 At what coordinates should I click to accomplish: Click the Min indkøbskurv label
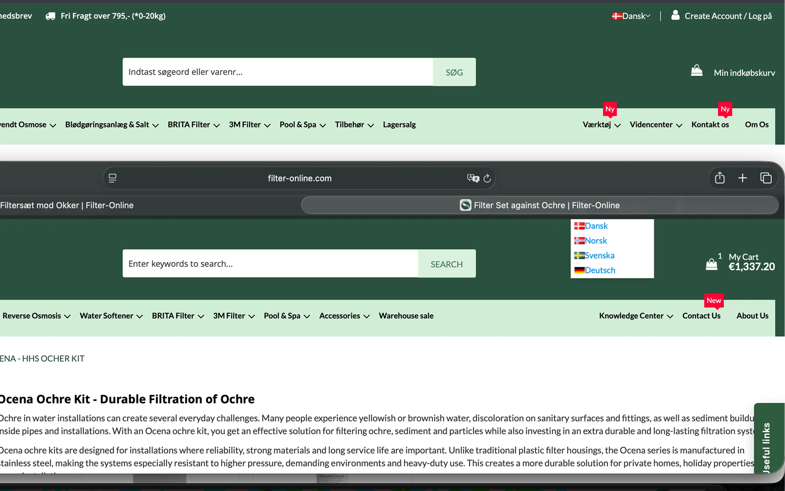(x=744, y=73)
